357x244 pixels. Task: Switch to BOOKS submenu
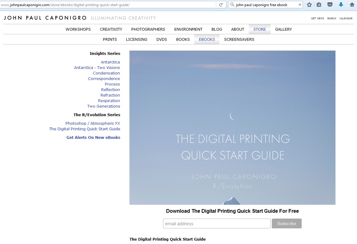click(x=183, y=39)
